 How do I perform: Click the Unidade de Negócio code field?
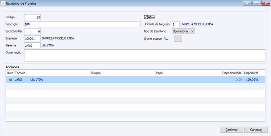(x=175, y=24)
